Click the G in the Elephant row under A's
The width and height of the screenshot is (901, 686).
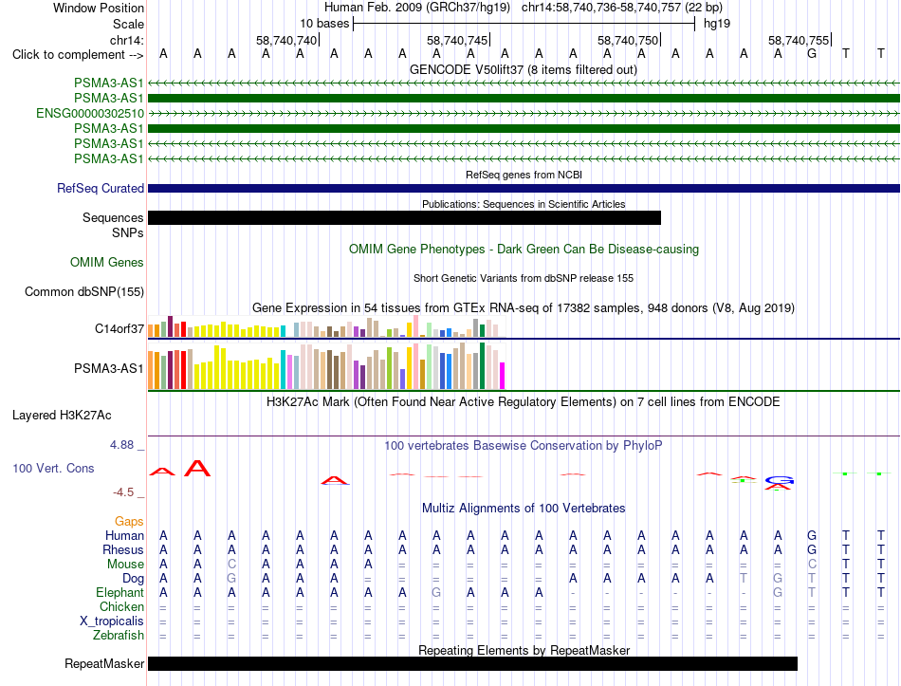pos(436,592)
